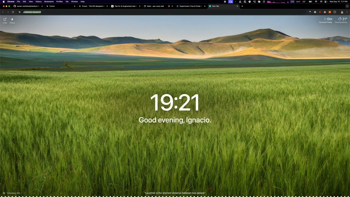Viewport: 350px width, 197px height.
Task: Open the View menu
Action: (x=31, y=2)
